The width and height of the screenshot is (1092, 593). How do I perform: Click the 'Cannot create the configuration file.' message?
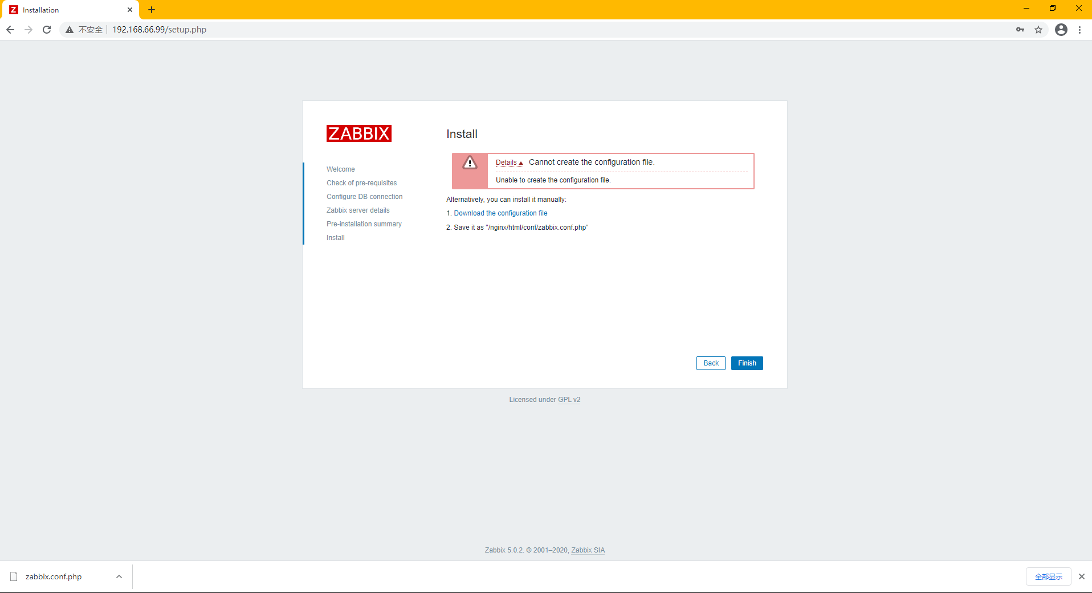tap(592, 162)
